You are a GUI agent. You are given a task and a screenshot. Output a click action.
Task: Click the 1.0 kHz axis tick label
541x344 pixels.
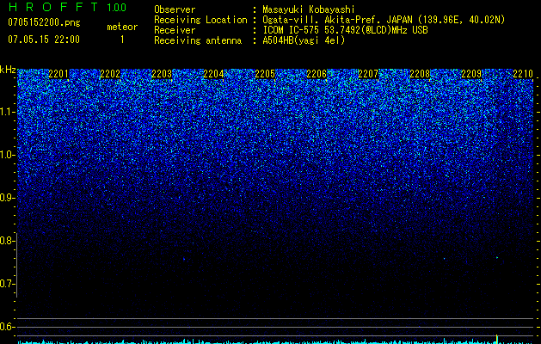click(7, 155)
